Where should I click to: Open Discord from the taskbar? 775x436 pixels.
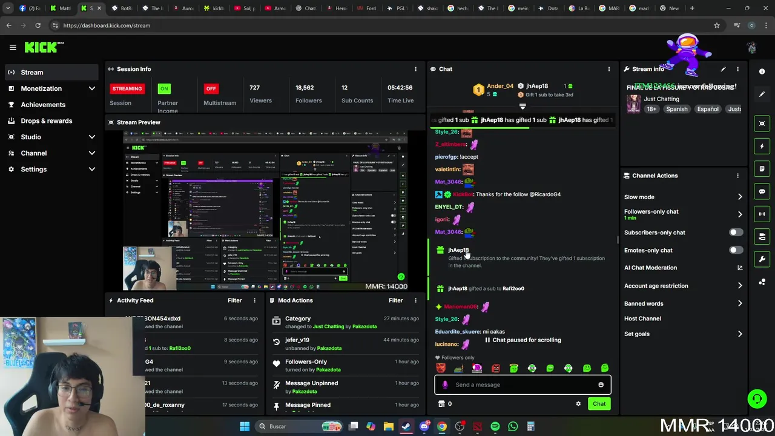tap(424, 426)
